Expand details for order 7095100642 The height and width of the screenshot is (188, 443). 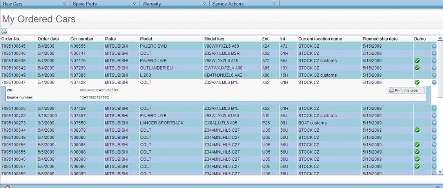coord(434,68)
